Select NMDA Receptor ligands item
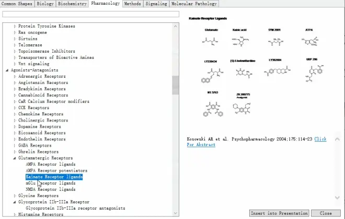Screen dimensions: 345x219 tap(50, 189)
